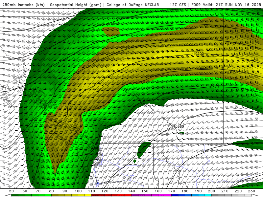The width and height of the screenshot is (263, 197).
Task: Click the 220 knot legend label
Action: click(238, 191)
